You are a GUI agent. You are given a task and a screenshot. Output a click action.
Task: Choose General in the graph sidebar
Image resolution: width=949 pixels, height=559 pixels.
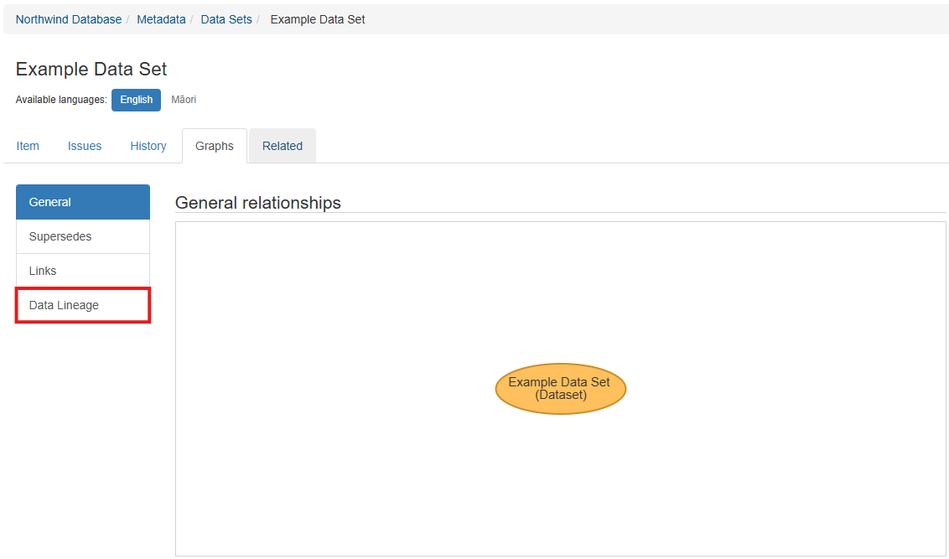click(x=83, y=202)
